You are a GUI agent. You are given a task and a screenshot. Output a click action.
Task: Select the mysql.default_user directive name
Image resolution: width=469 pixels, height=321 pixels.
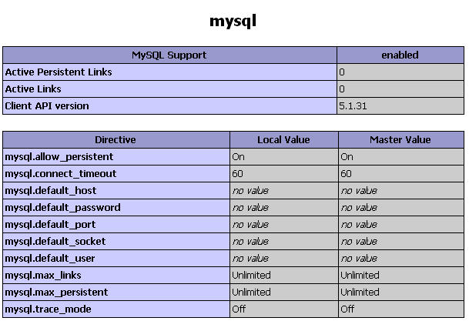point(51,259)
